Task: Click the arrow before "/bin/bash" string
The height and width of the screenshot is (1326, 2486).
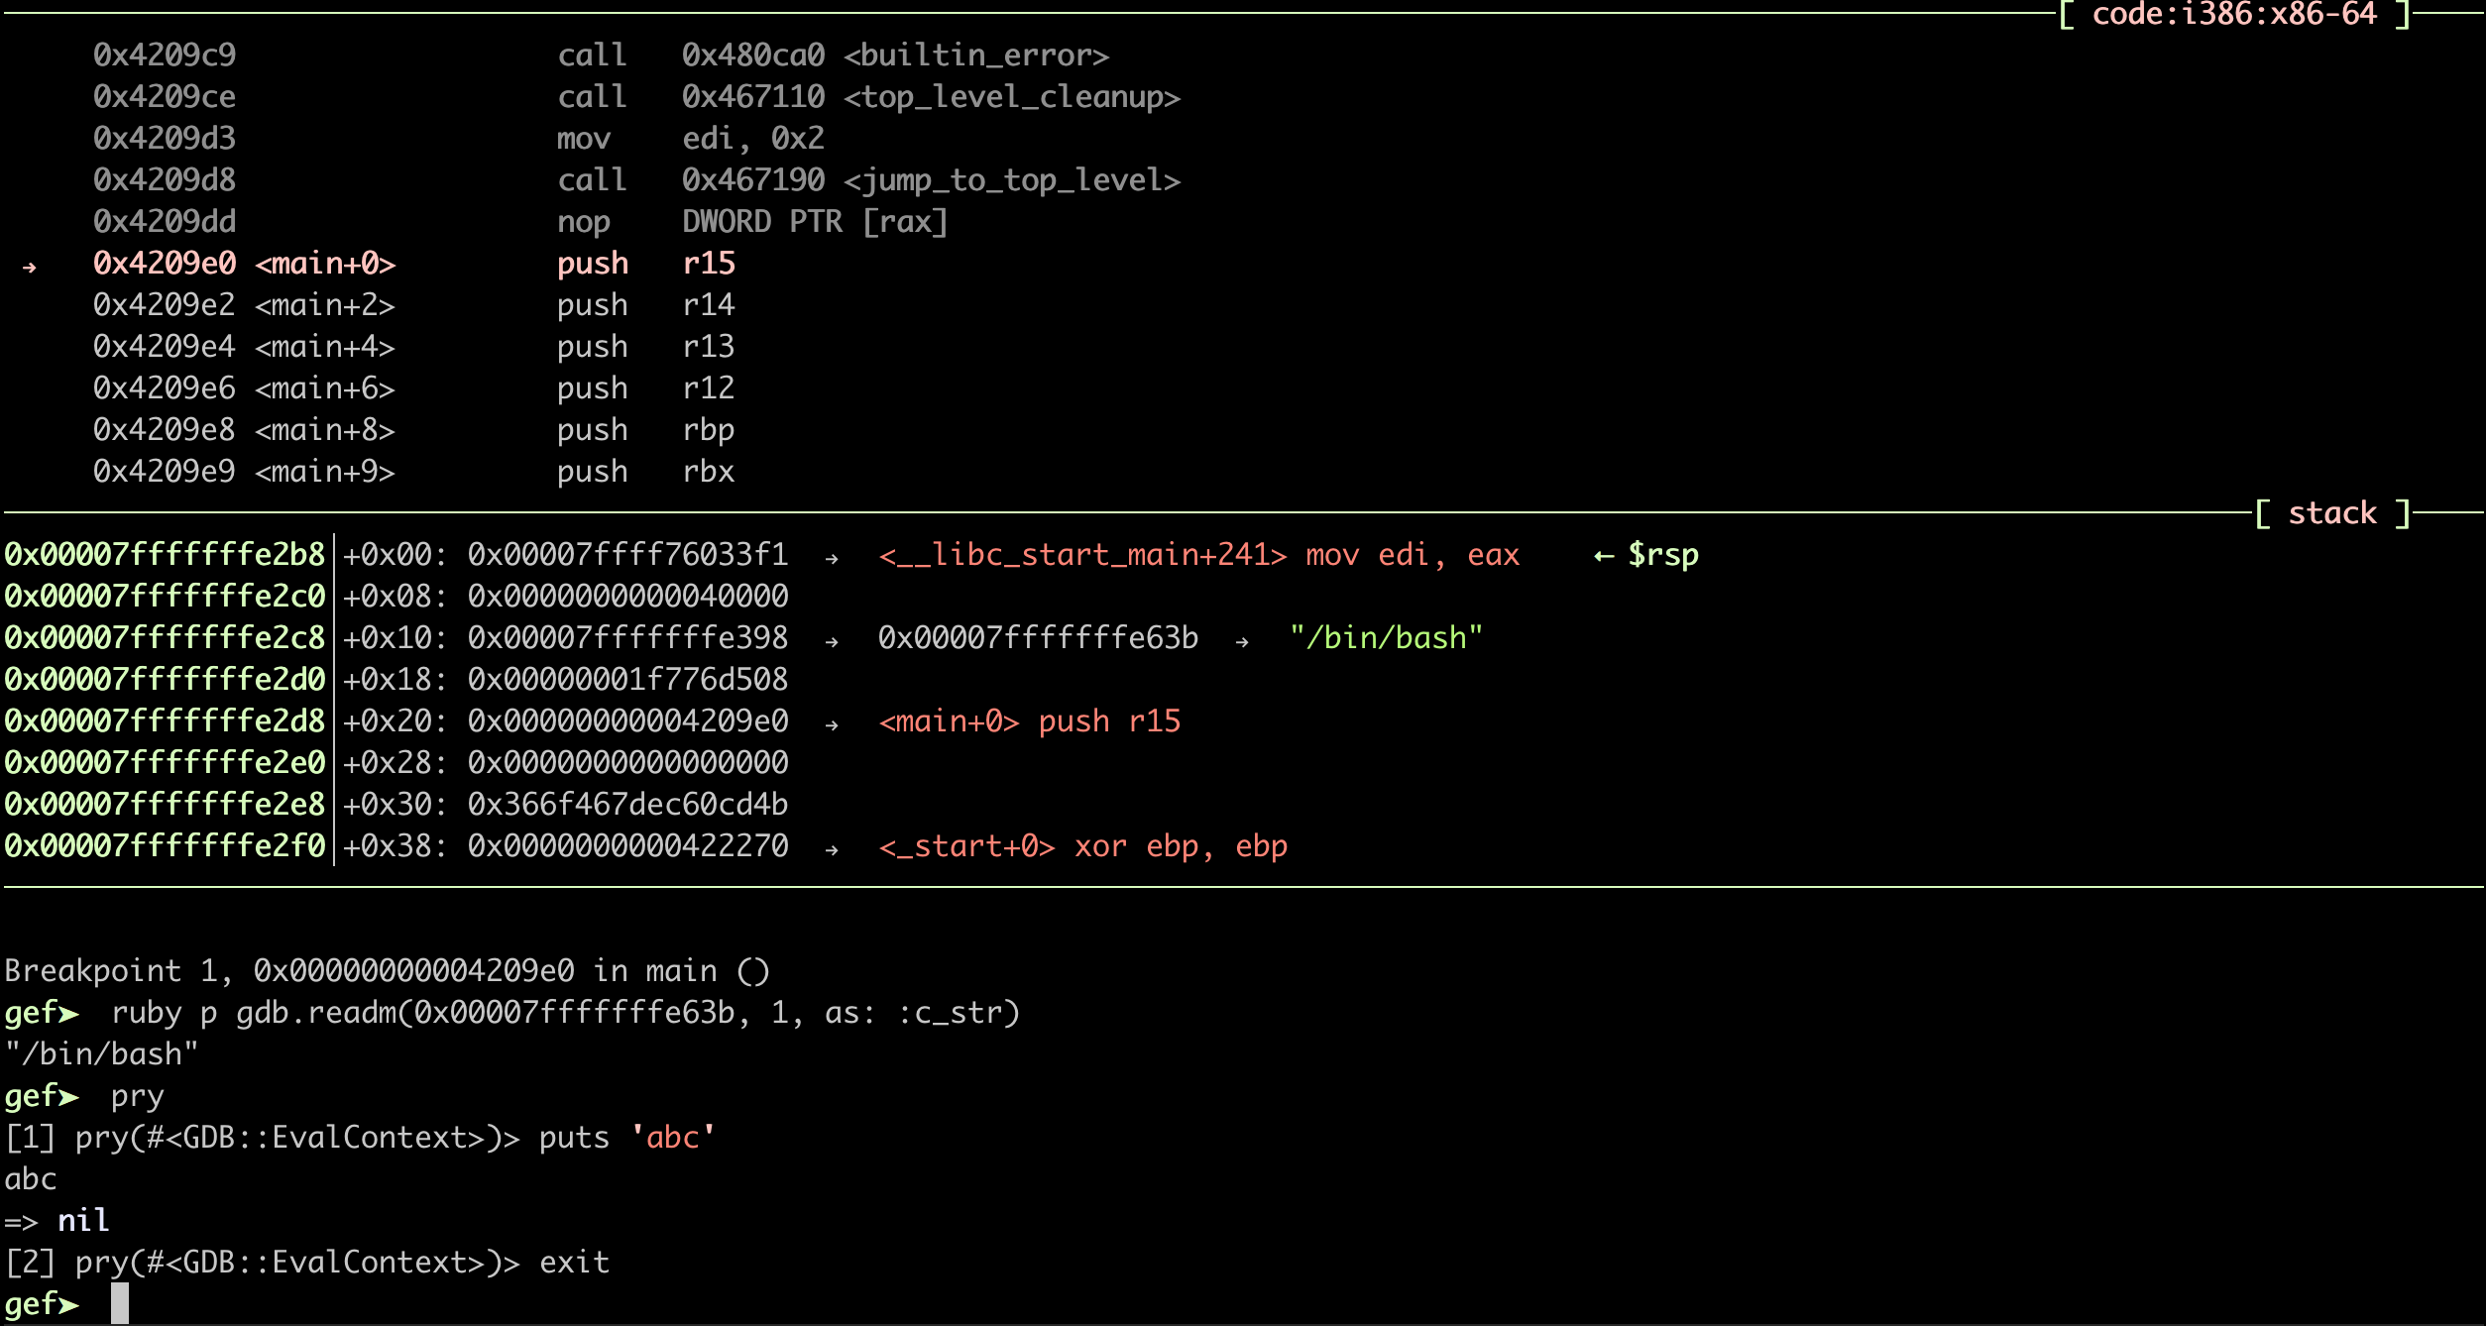Action: coord(1242,642)
